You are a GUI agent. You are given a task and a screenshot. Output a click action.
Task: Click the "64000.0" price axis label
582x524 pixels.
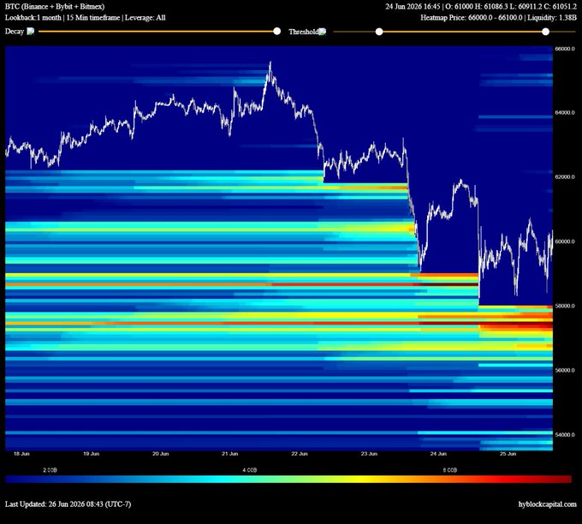point(565,112)
